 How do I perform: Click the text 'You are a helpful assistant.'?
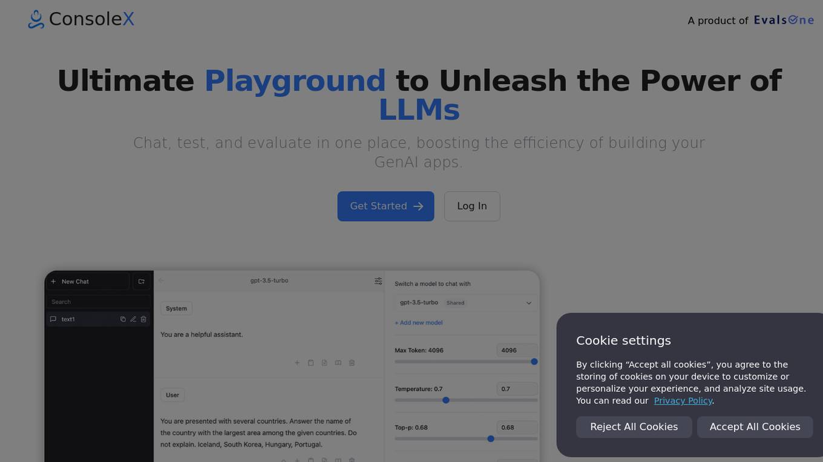[x=202, y=334]
